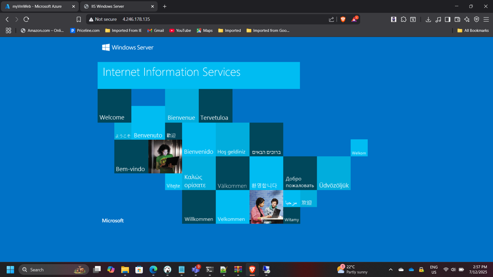Open the Brave Rewards triangle icon
Image resolution: width=493 pixels, height=277 pixels.
pos(354,19)
